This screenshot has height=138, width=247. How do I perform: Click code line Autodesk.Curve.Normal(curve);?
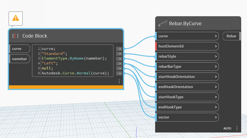click(x=75, y=73)
